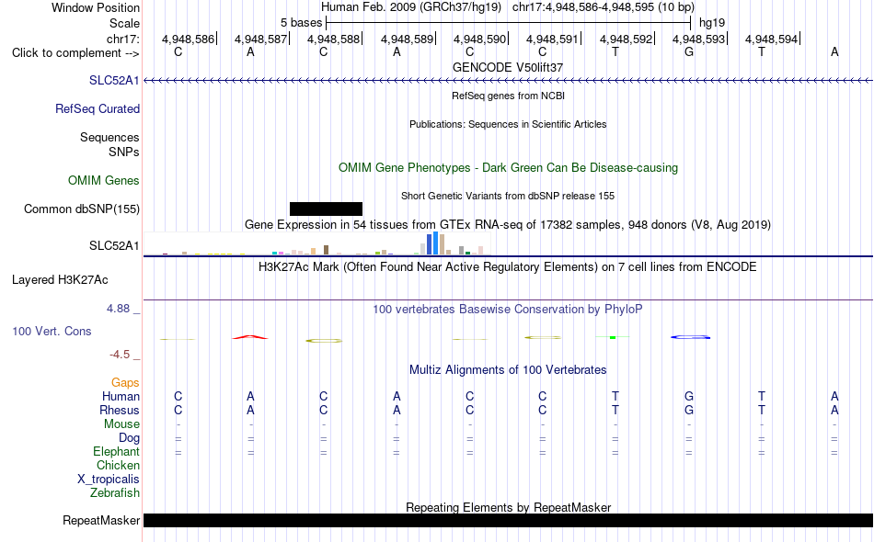Click the Human species label
This screenshot has width=874, height=542.
click(121, 397)
